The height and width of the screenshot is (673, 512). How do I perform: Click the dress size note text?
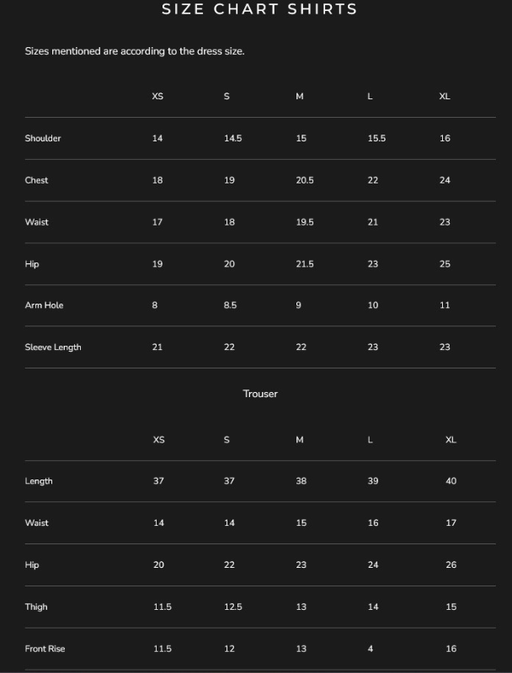click(135, 51)
